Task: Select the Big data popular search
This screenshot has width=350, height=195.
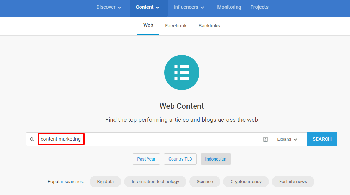Action: pyautogui.click(x=105, y=182)
